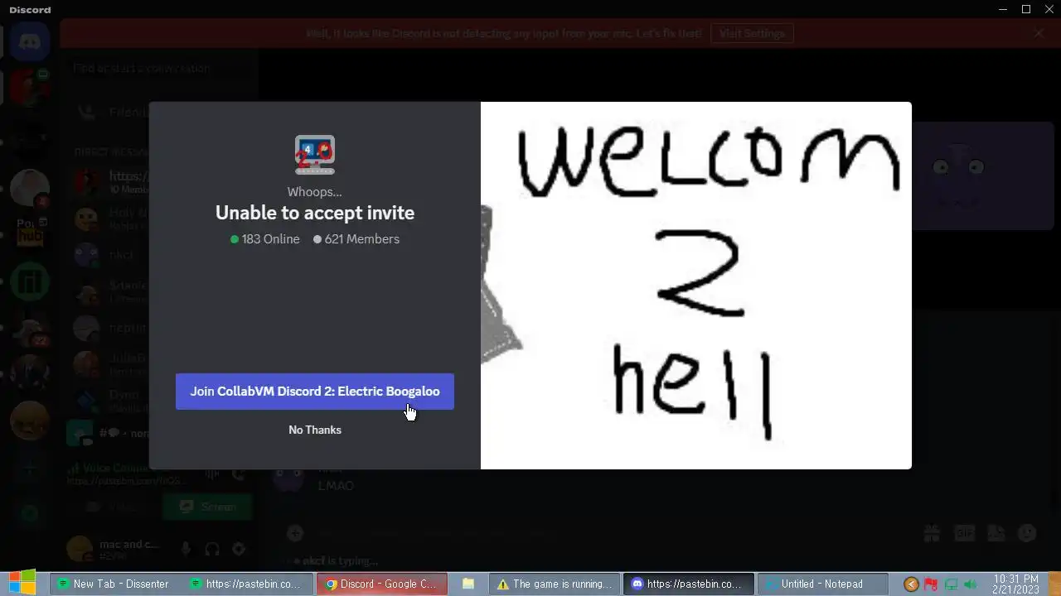Image resolution: width=1061 pixels, height=596 pixels.
Task: Click the 'Unable to accept invite' heading
Action: pyautogui.click(x=315, y=213)
